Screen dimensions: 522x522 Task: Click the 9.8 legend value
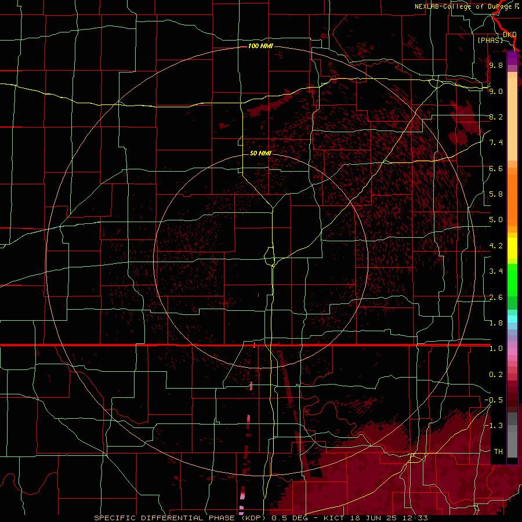[496, 65]
